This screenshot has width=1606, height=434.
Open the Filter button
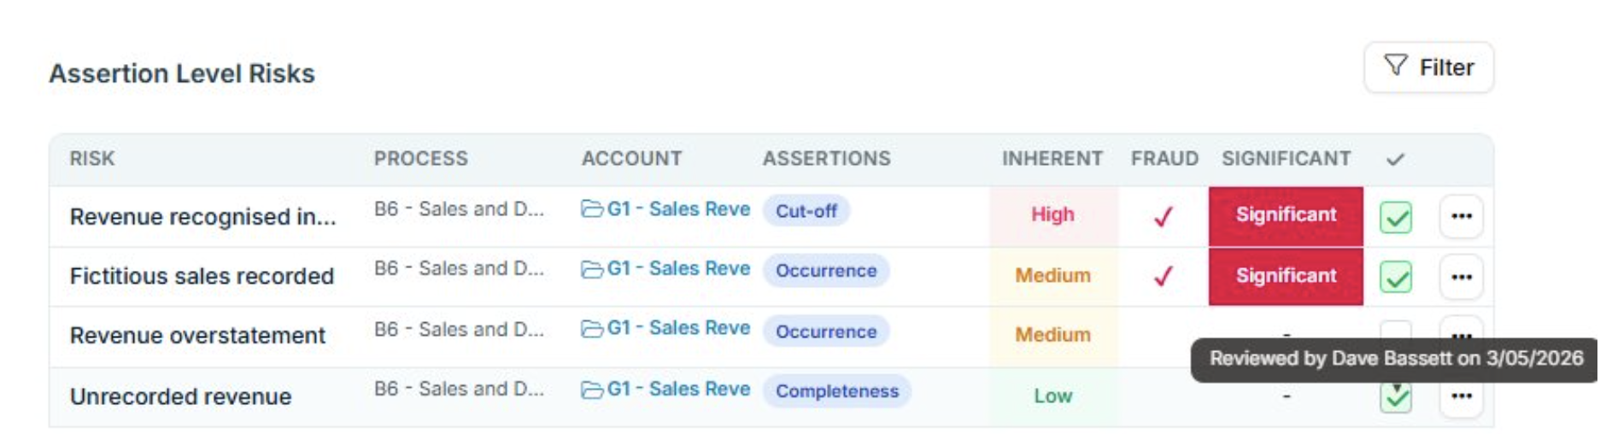(x=1427, y=67)
